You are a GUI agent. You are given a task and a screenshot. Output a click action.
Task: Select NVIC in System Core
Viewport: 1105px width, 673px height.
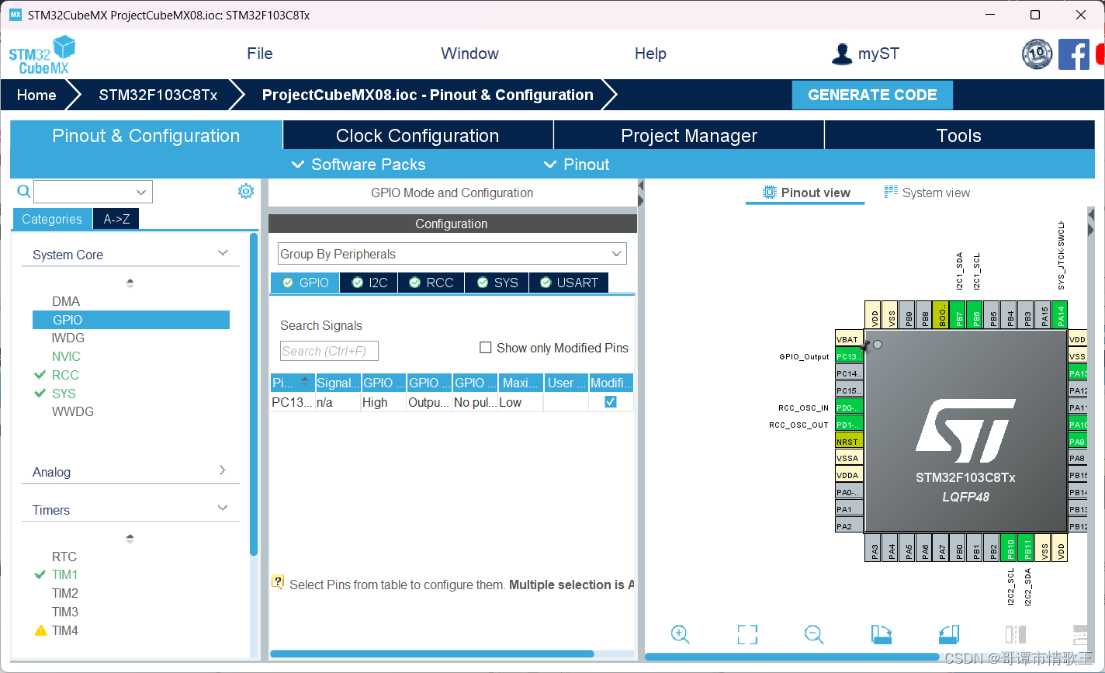tap(66, 356)
